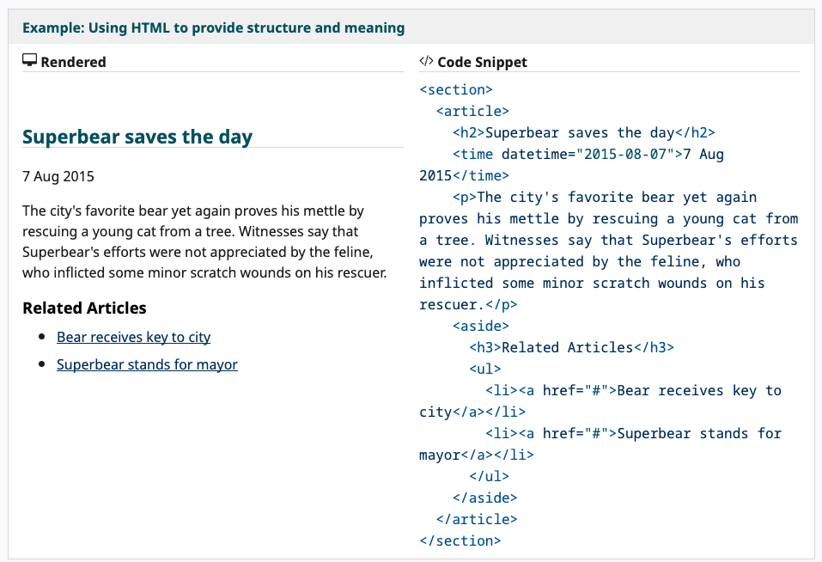Click the opening <article> tag in code
Screen dimensions: 822x562
tap(472, 111)
